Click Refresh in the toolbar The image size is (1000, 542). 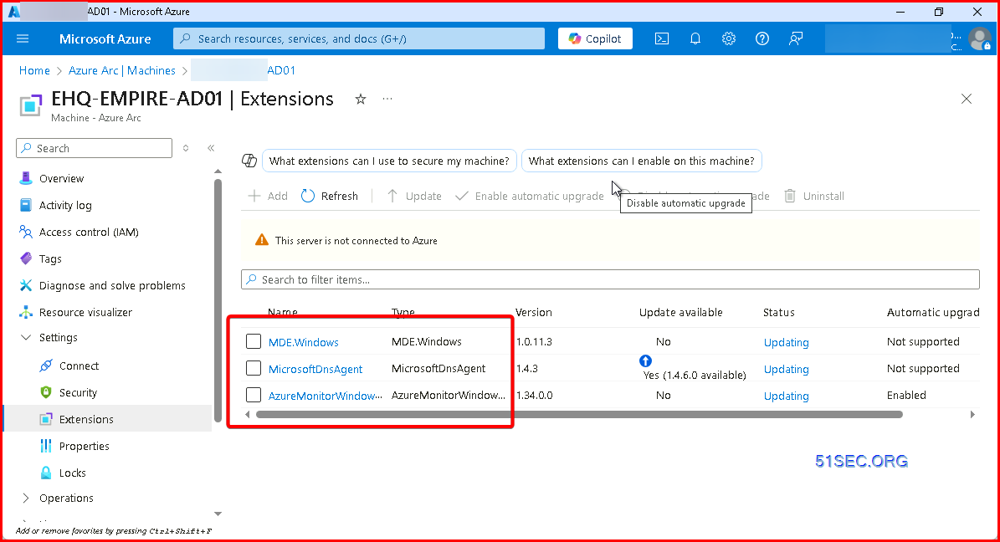click(x=330, y=196)
